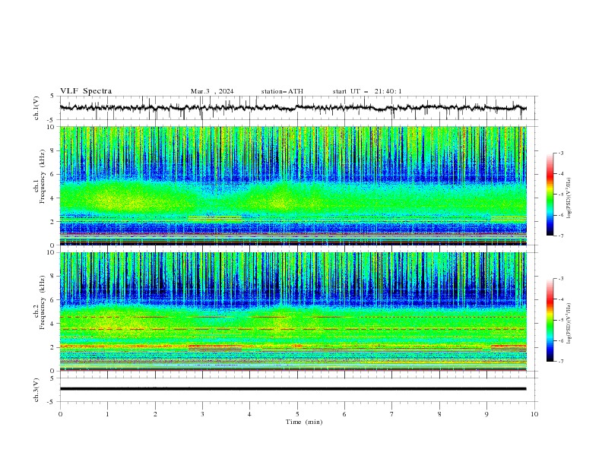Click the "8" kHz tick of ch.1 spectrogram

53,150
